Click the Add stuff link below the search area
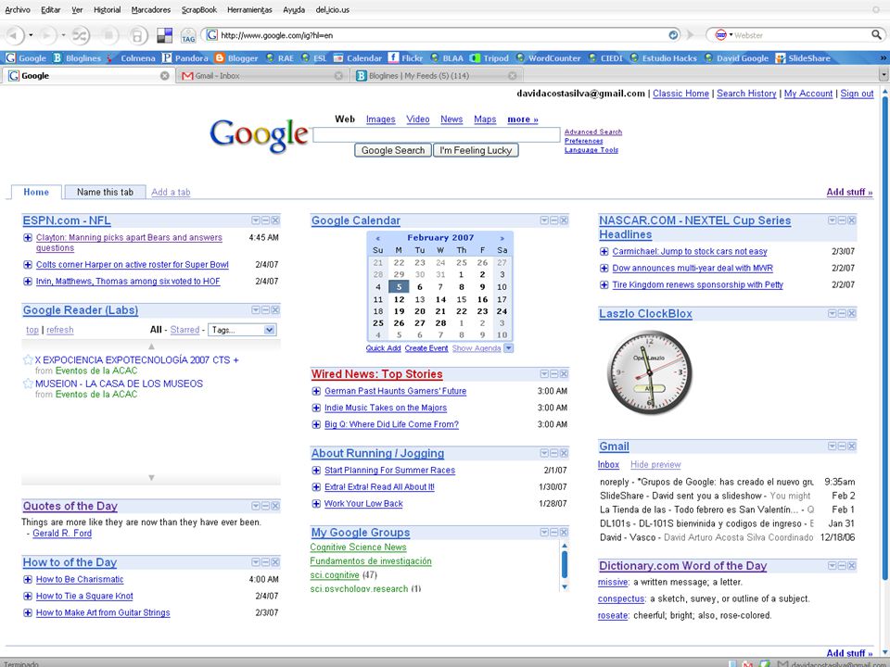 tap(850, 193)
